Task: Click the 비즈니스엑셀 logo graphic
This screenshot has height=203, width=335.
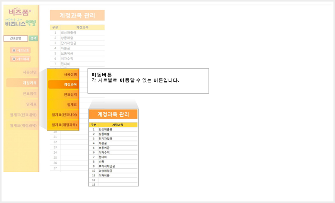Action: pyautogui.click(x=20, y=22)
